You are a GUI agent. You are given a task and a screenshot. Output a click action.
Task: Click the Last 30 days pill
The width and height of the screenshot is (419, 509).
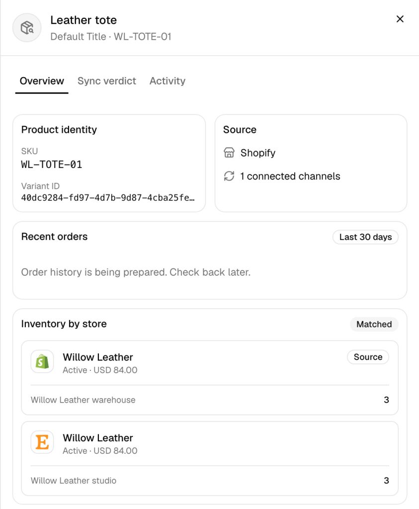365,237
